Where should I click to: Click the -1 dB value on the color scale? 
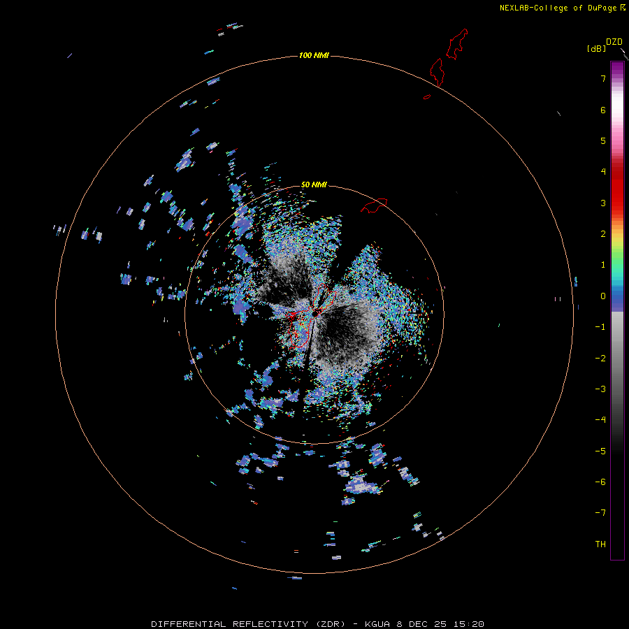coord(600,327)
